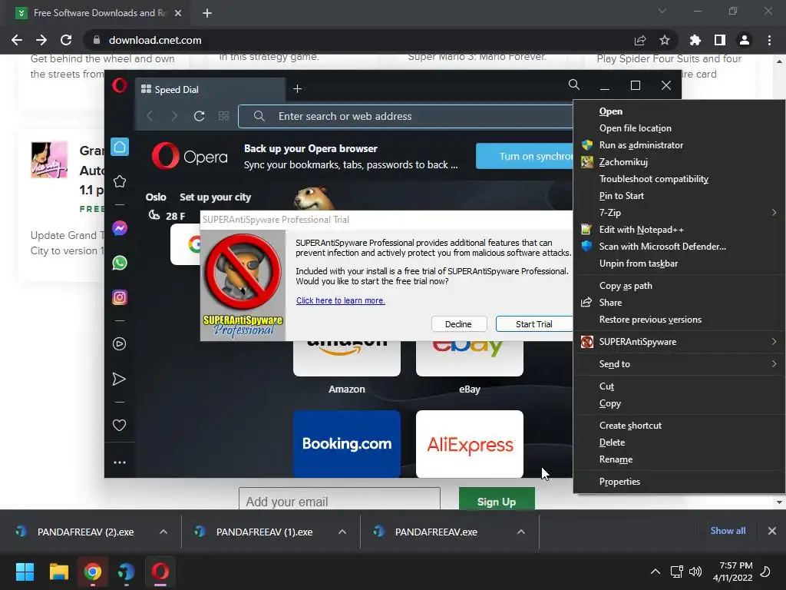Image resolution: width=786 pixels, height=590 pixels.
Task: Expand options for PANDAFREEAV (2).exe download
Action: (x=163, y=532)
